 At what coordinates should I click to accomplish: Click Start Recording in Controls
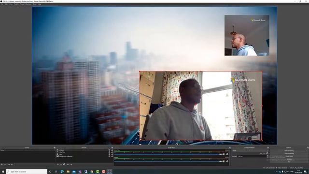pos(289,154)
